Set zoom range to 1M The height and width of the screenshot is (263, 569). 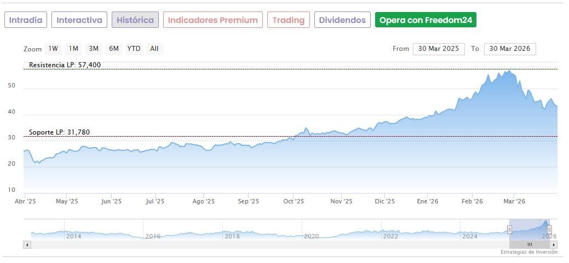(73, 49)
